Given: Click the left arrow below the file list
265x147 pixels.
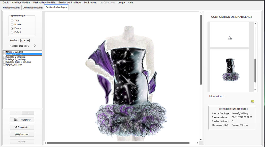Looking at the screenshot, I should click(x=16, y=113).
